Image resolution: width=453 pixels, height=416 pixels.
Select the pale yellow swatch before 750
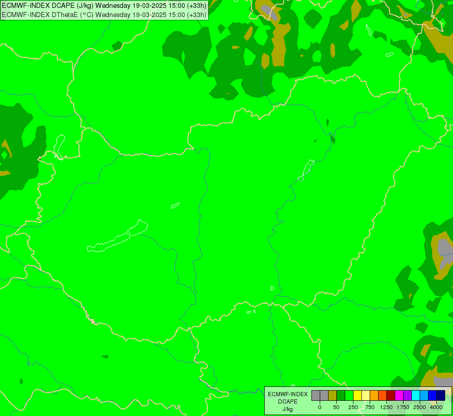366,396
